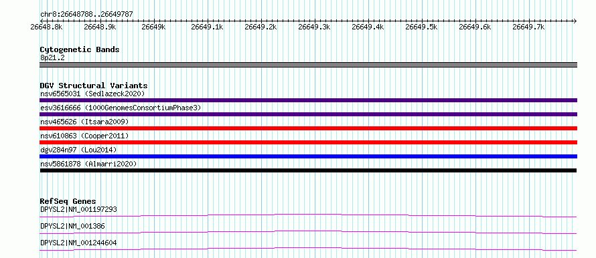Select the gray 8p21.2 cytogenetic band bar
The image size is (596, 258).
coord(308,65)
